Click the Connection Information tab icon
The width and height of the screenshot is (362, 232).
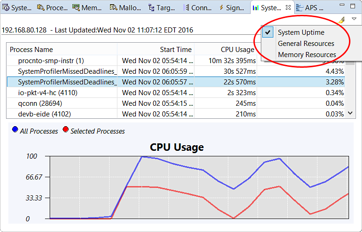tap(187, 8)
